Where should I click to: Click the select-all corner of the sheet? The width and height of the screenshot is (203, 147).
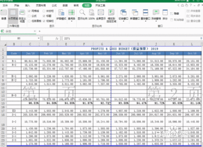(x=4, y=44)
